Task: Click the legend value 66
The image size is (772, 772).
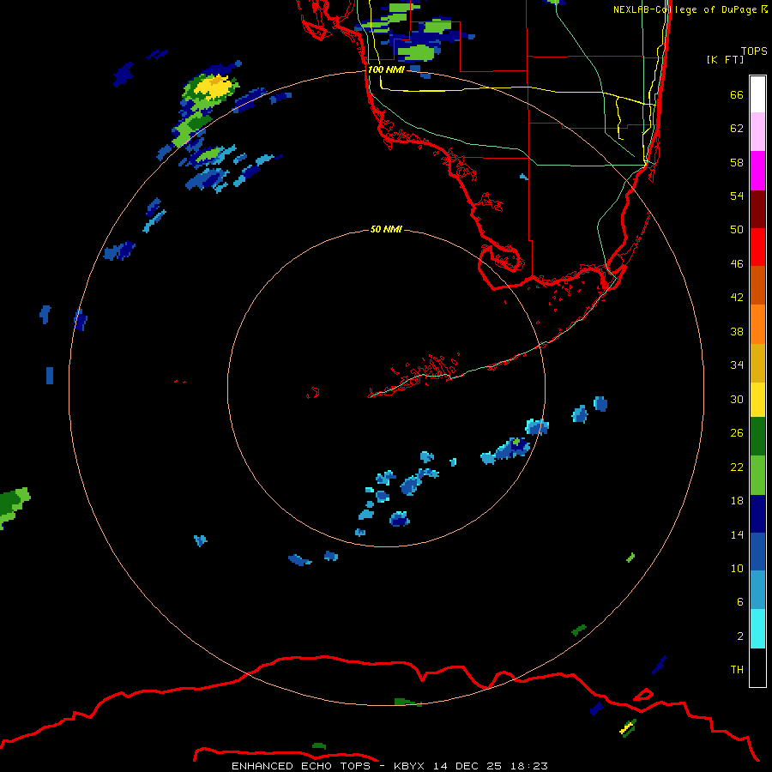Action: click(737, 94)
